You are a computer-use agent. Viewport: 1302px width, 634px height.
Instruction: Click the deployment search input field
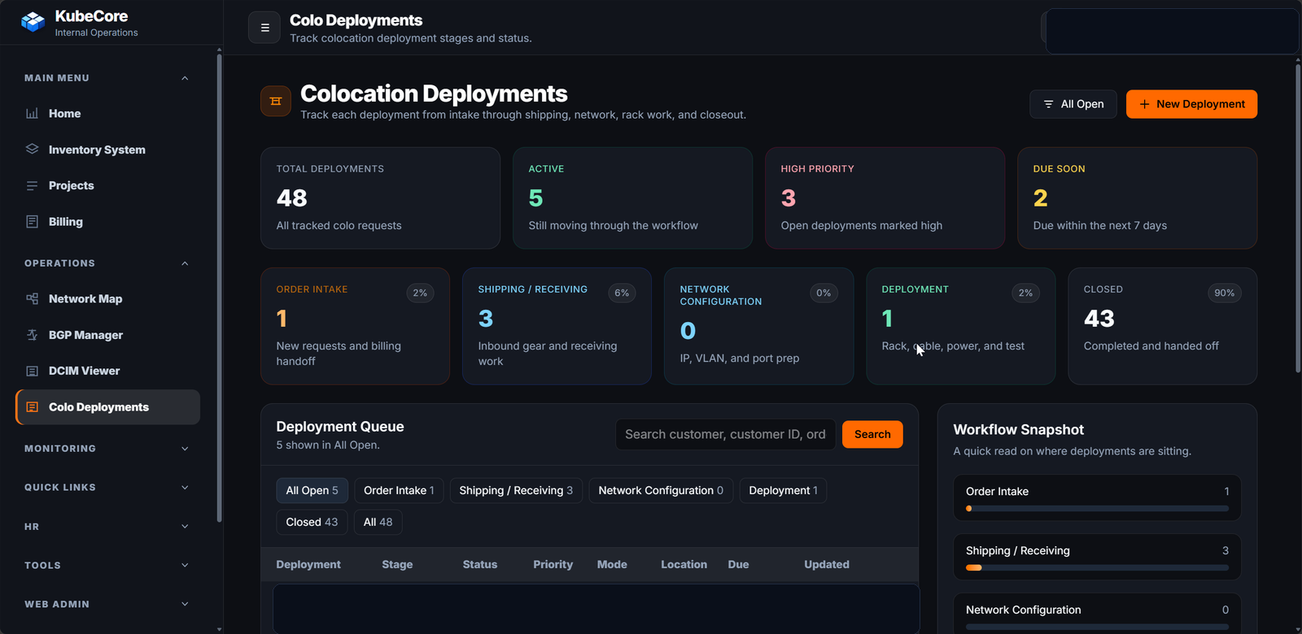click(x=726, y=434)
